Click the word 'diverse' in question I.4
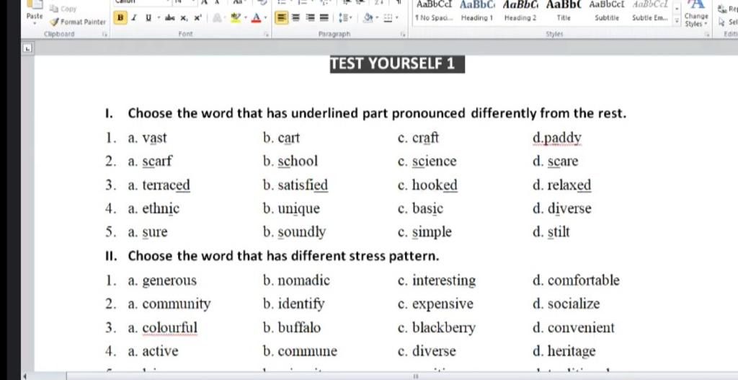This screenshot has height=380, width=738. point(569,208)
